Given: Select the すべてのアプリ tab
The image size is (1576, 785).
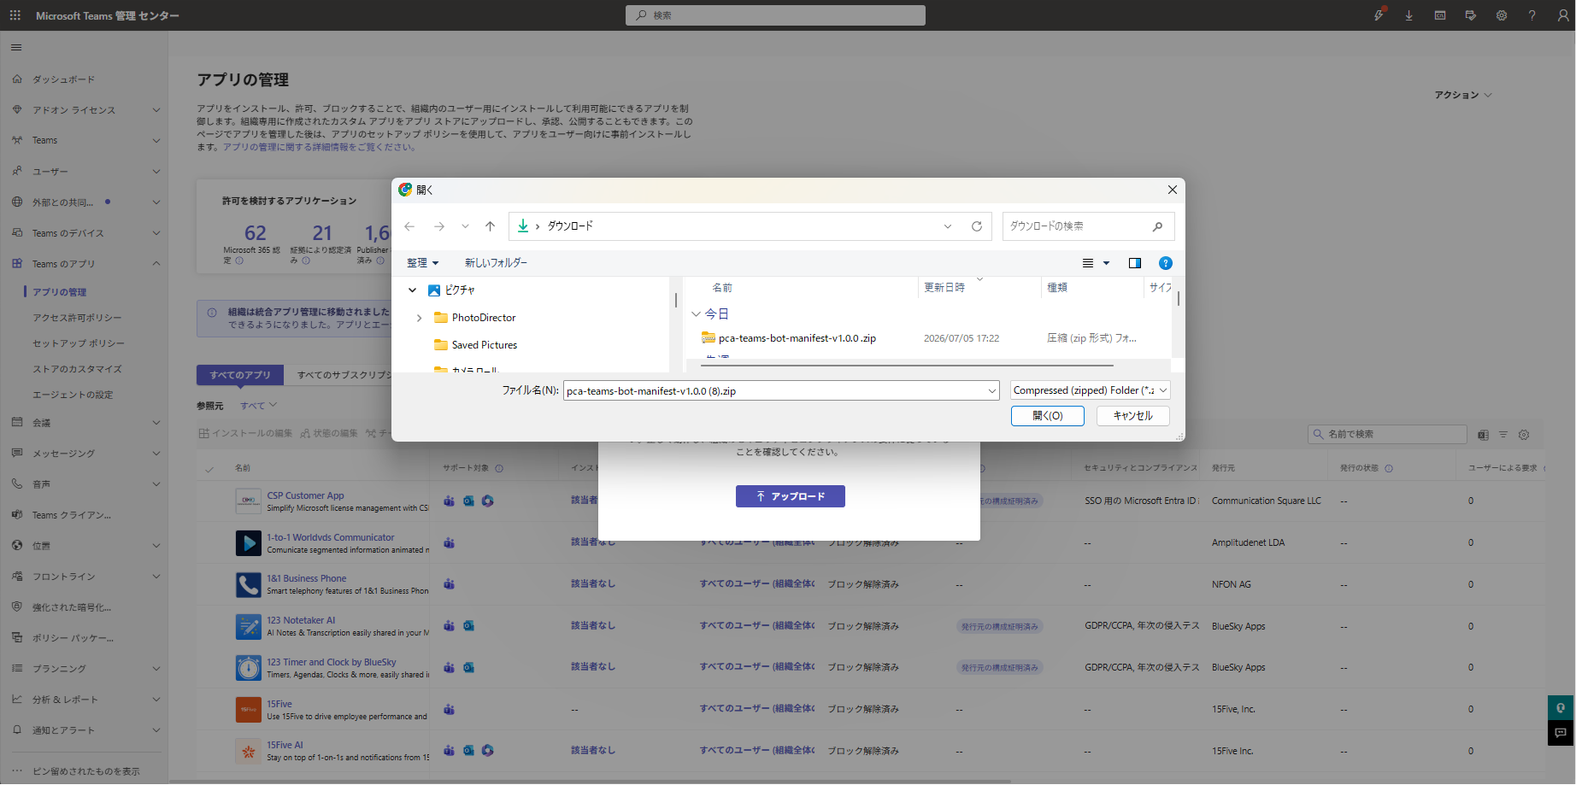Looking at the screenshot, I should (240, 375).
